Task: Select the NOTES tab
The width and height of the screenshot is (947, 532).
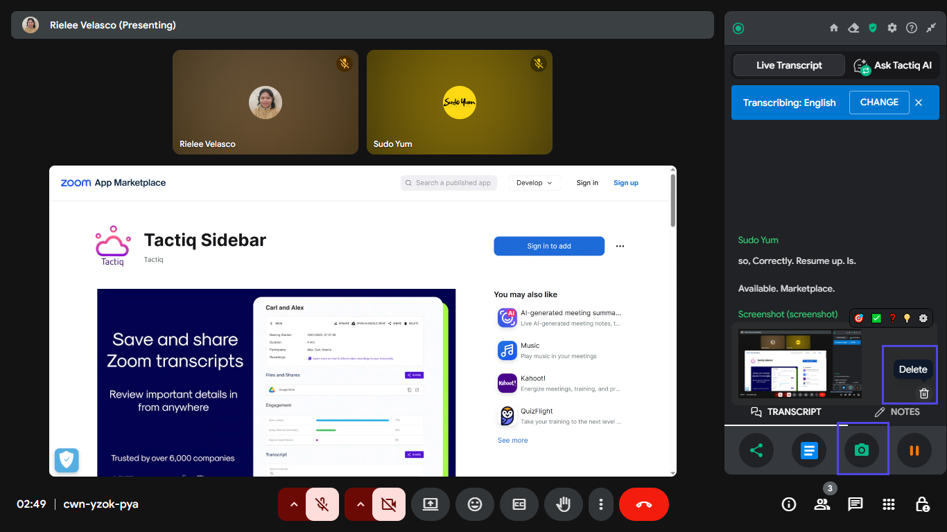Action: [x=897, y=411]
